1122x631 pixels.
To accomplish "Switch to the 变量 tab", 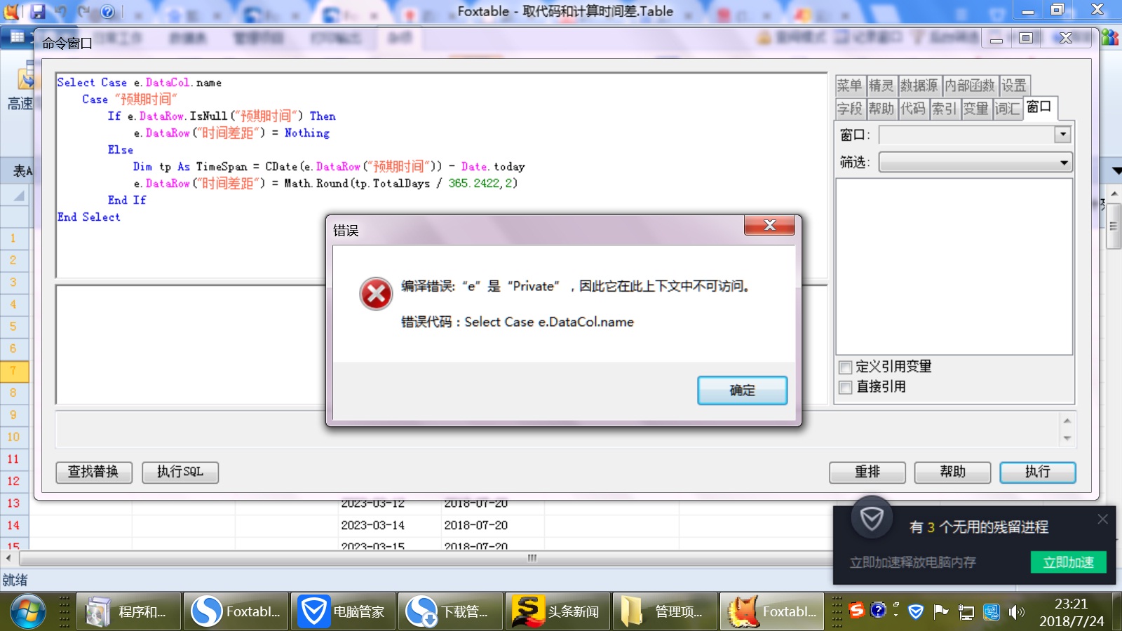I will [975, 109].
